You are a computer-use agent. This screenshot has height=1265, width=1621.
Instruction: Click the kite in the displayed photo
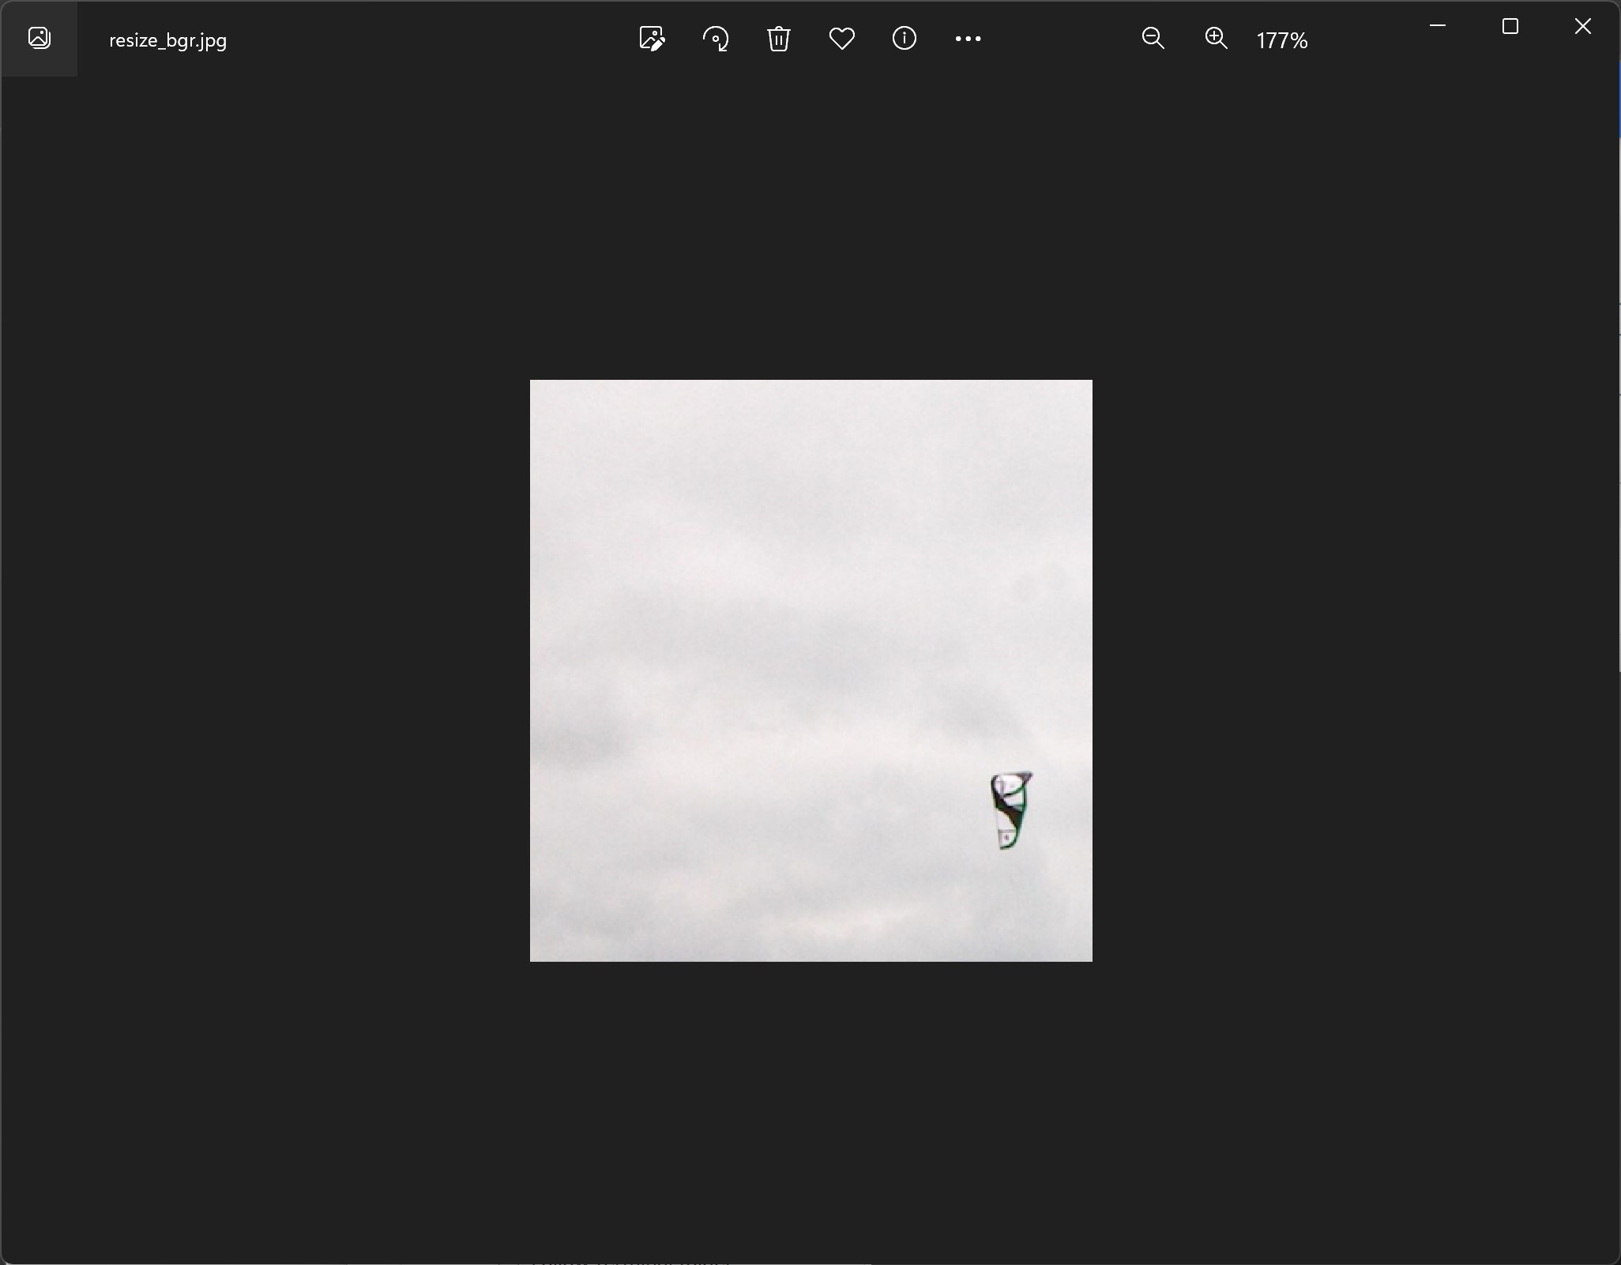tap(1011, 810)
